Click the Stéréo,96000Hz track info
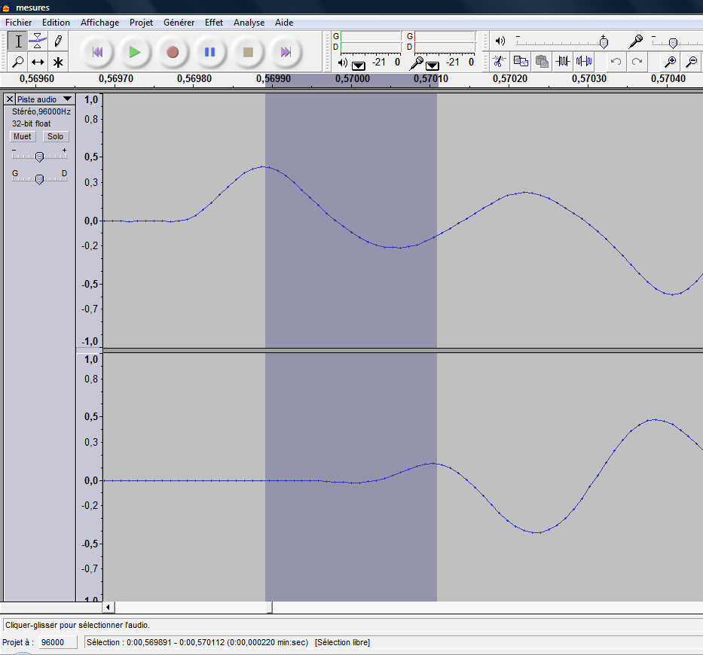Image resolution: width=703 pixels, height=655 pixels. pyautogui.click(x=41, y=111)
